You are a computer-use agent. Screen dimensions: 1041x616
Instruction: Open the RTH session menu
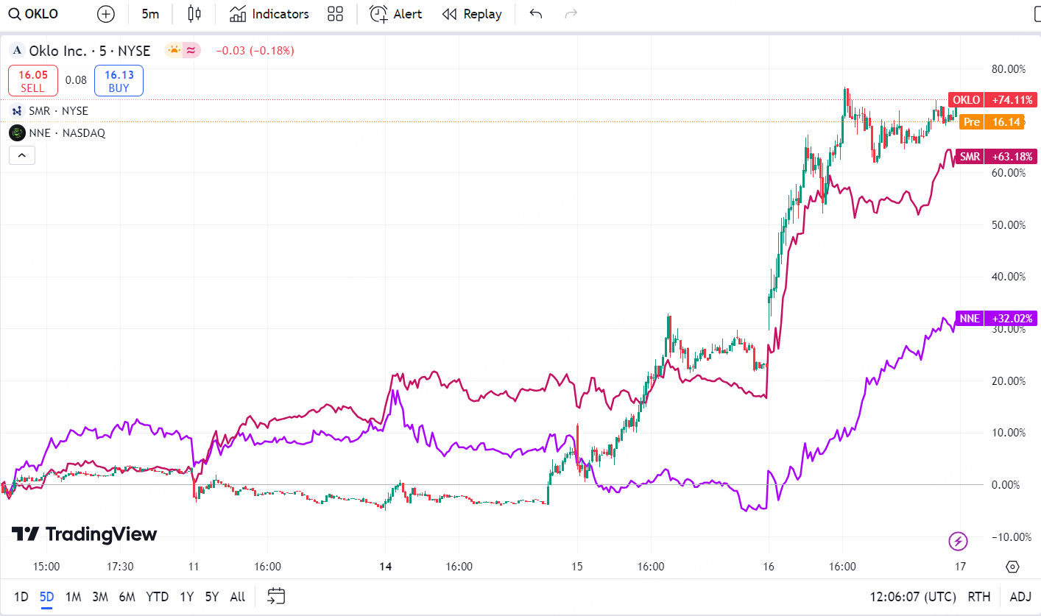pyautogui.click(x=979, y=597)
